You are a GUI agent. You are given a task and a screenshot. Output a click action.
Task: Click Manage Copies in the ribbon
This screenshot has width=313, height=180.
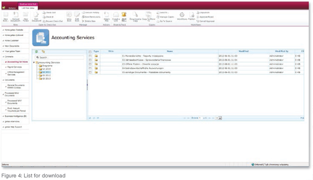(165, 17)
